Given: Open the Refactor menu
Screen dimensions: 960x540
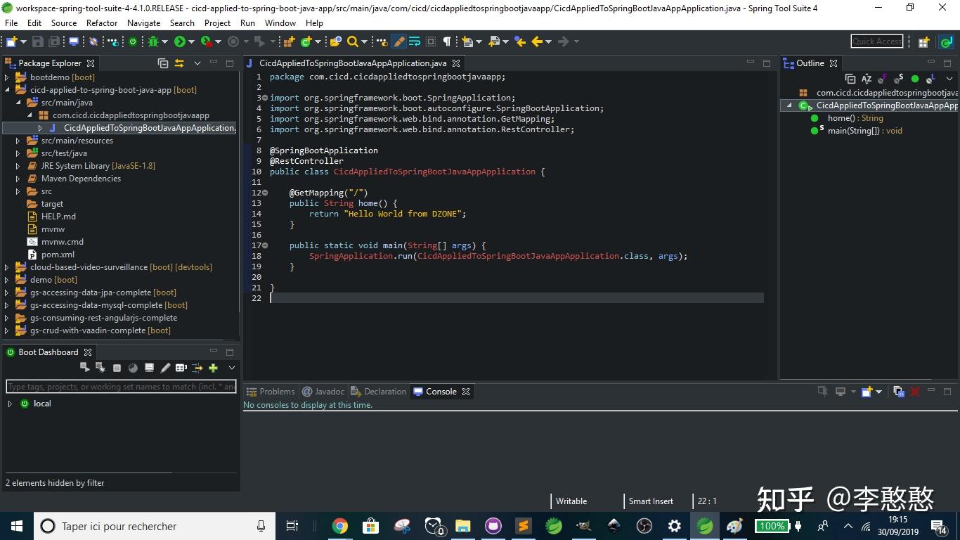Looking at the screenshot, I should [x=101, y=22].
